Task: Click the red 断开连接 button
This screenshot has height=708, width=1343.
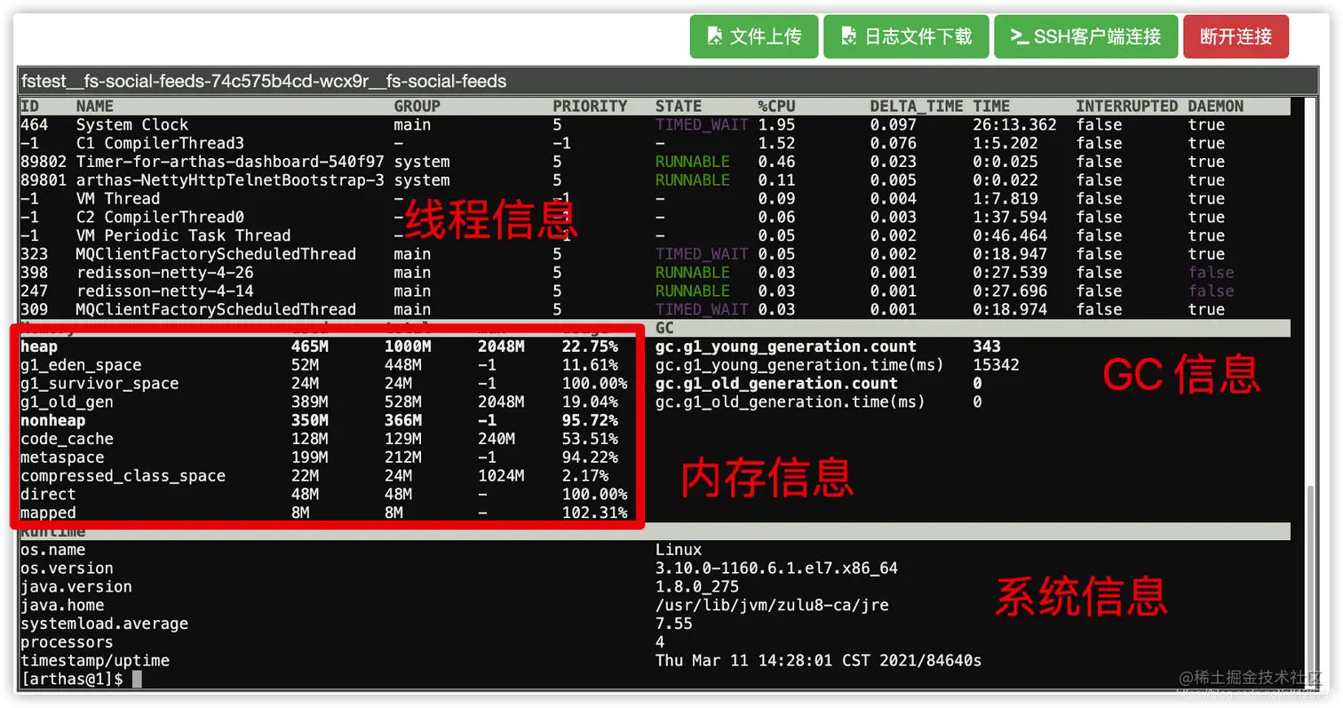Action: point(1236,36)
